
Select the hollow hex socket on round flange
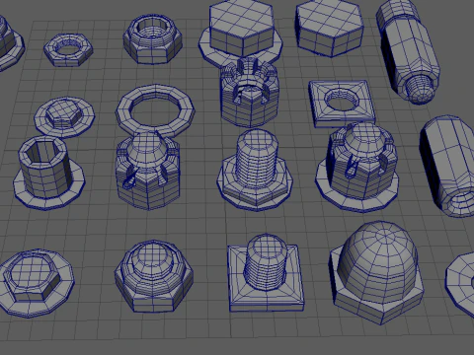coord(48,173)
